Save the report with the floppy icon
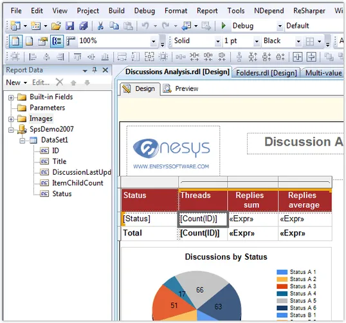This screenshot has height=323, width=346. point(69,26)
